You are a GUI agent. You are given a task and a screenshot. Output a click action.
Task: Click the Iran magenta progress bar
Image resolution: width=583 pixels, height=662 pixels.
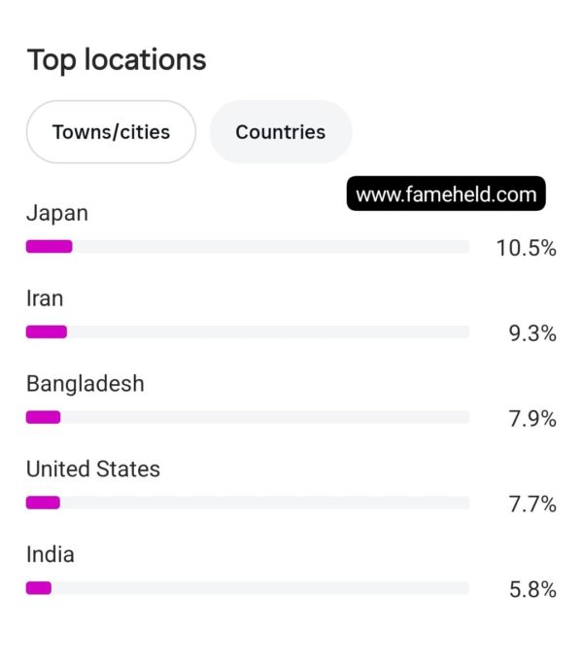[x=47, y=331]
